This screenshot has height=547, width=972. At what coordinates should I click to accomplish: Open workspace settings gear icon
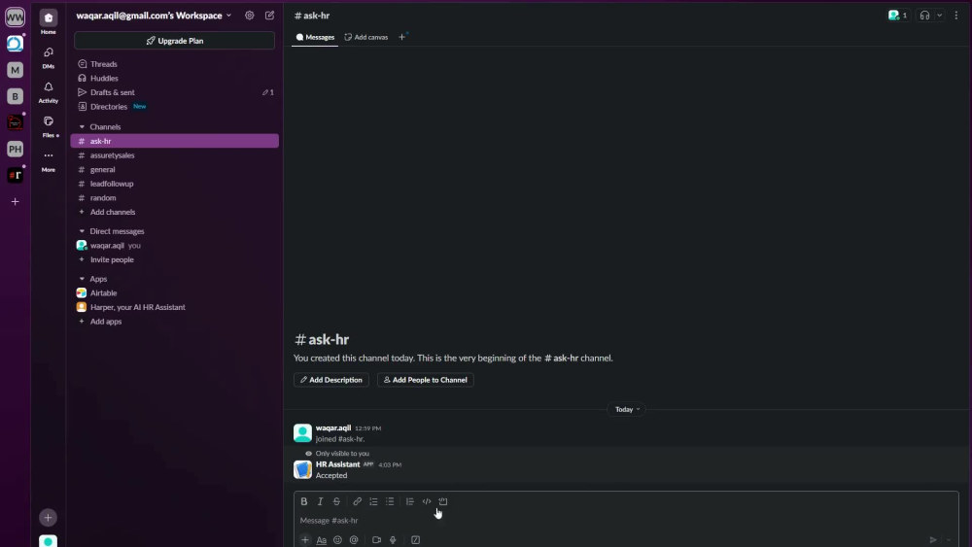[x=249, y=16]
